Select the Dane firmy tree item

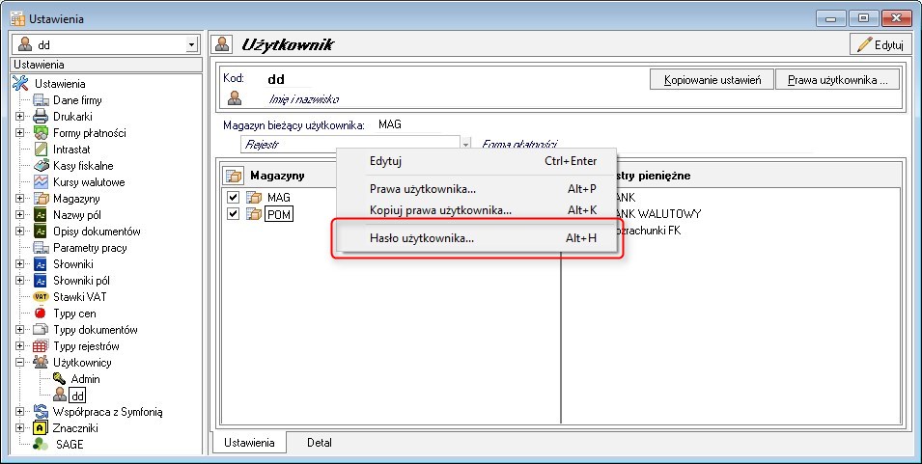pyautogui.click(x=77, y=100)
